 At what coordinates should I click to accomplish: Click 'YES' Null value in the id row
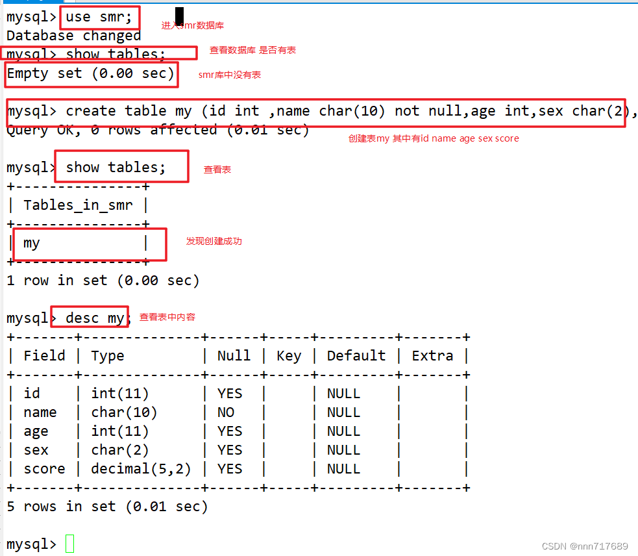click(230, 394)
